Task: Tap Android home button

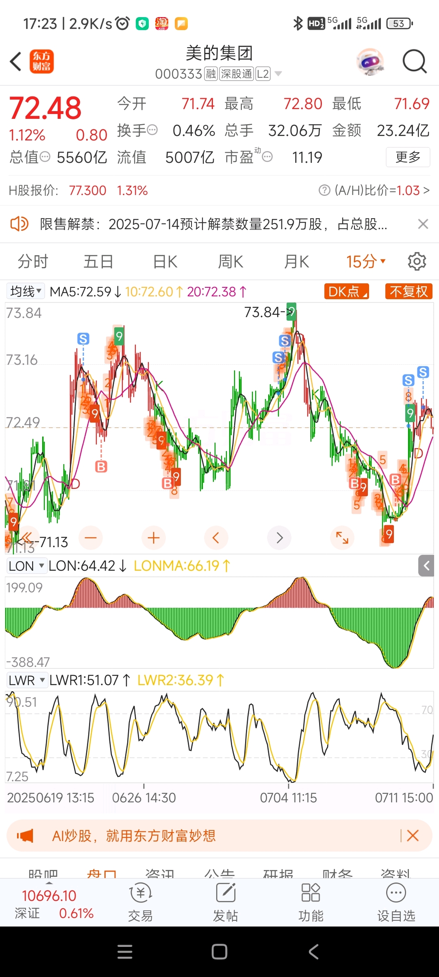Action: [x=219, y=952]
